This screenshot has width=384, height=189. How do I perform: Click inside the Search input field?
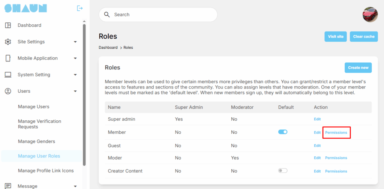161,15
